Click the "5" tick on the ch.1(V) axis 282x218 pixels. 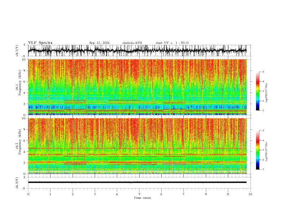(x=25, y=45)
